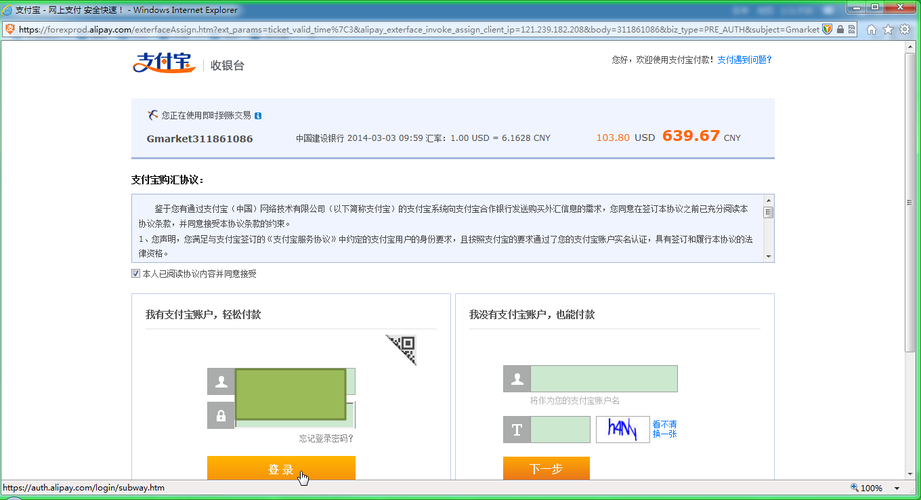
Task: Click the page vertical scrollbar thumb
Action: pos(910,202)
